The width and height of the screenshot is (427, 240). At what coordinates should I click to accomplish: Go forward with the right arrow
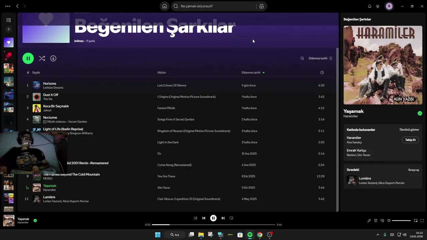click(24, 6)
